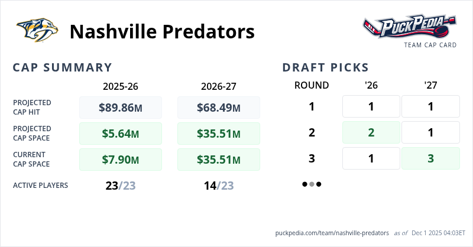Screen dimensions: 473x247
Task: Click the three dots below draft rounds
Action: pos(312,184)
